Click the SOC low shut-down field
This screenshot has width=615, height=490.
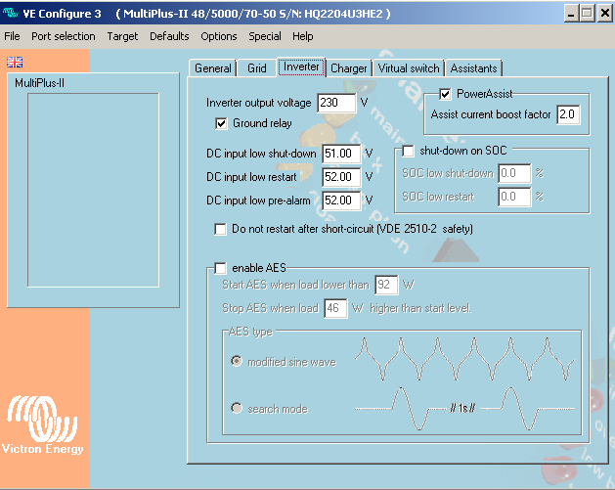click(x=514, y=173)
